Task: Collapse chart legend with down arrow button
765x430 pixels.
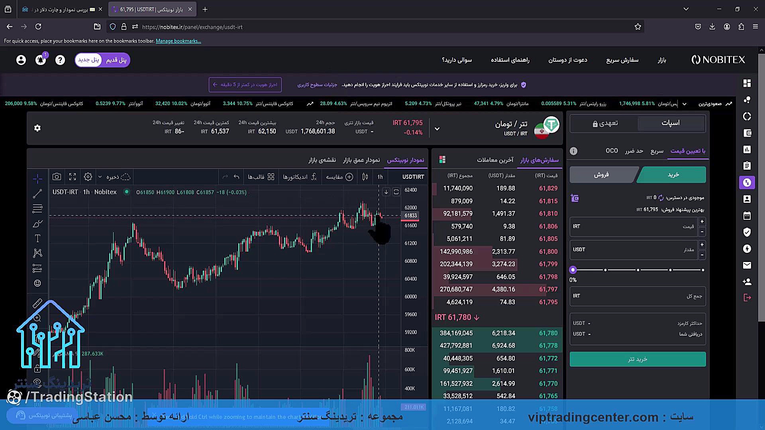Action: pos(386,192)
